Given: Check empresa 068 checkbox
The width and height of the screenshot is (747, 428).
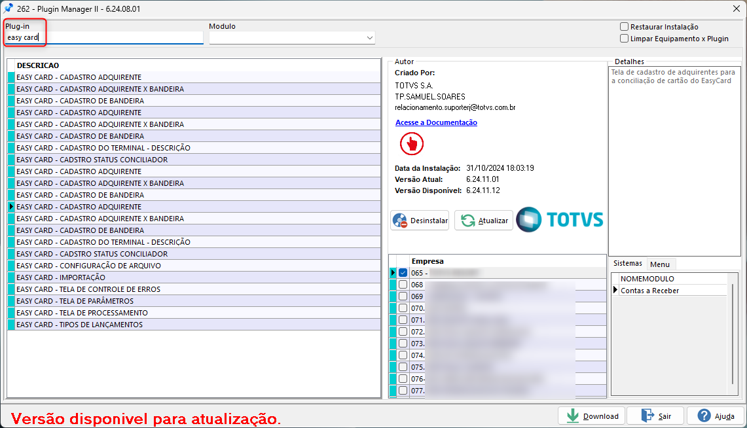Looking at the screenshot, I should click(403, 285).
